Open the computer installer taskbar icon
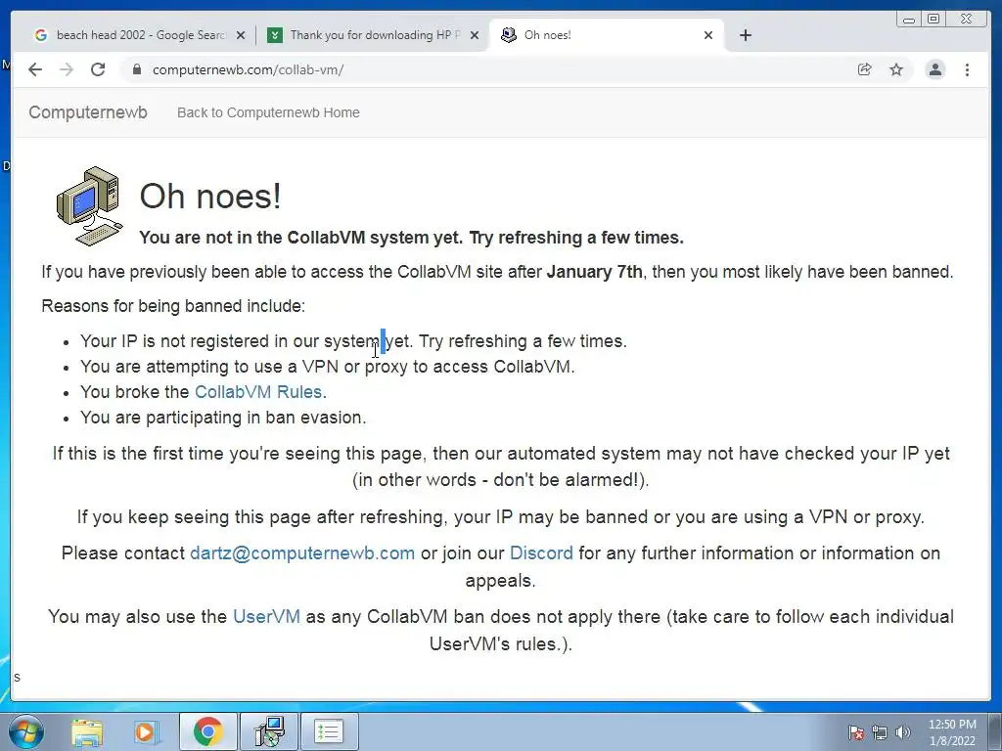Image resolution: width=1002 pixels, height=751 pixels. coord(269,731)
